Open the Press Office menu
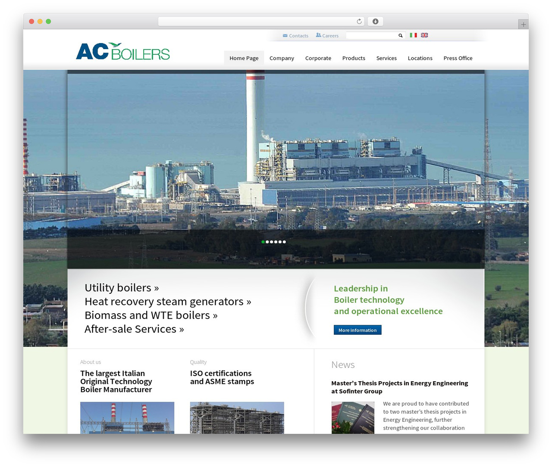The height and width of the screenshot is (467, 552). tap(458, 58)
